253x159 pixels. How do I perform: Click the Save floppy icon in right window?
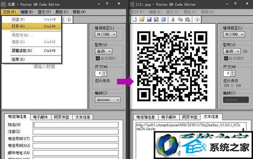pyautogui.click(x=149, y=19)
